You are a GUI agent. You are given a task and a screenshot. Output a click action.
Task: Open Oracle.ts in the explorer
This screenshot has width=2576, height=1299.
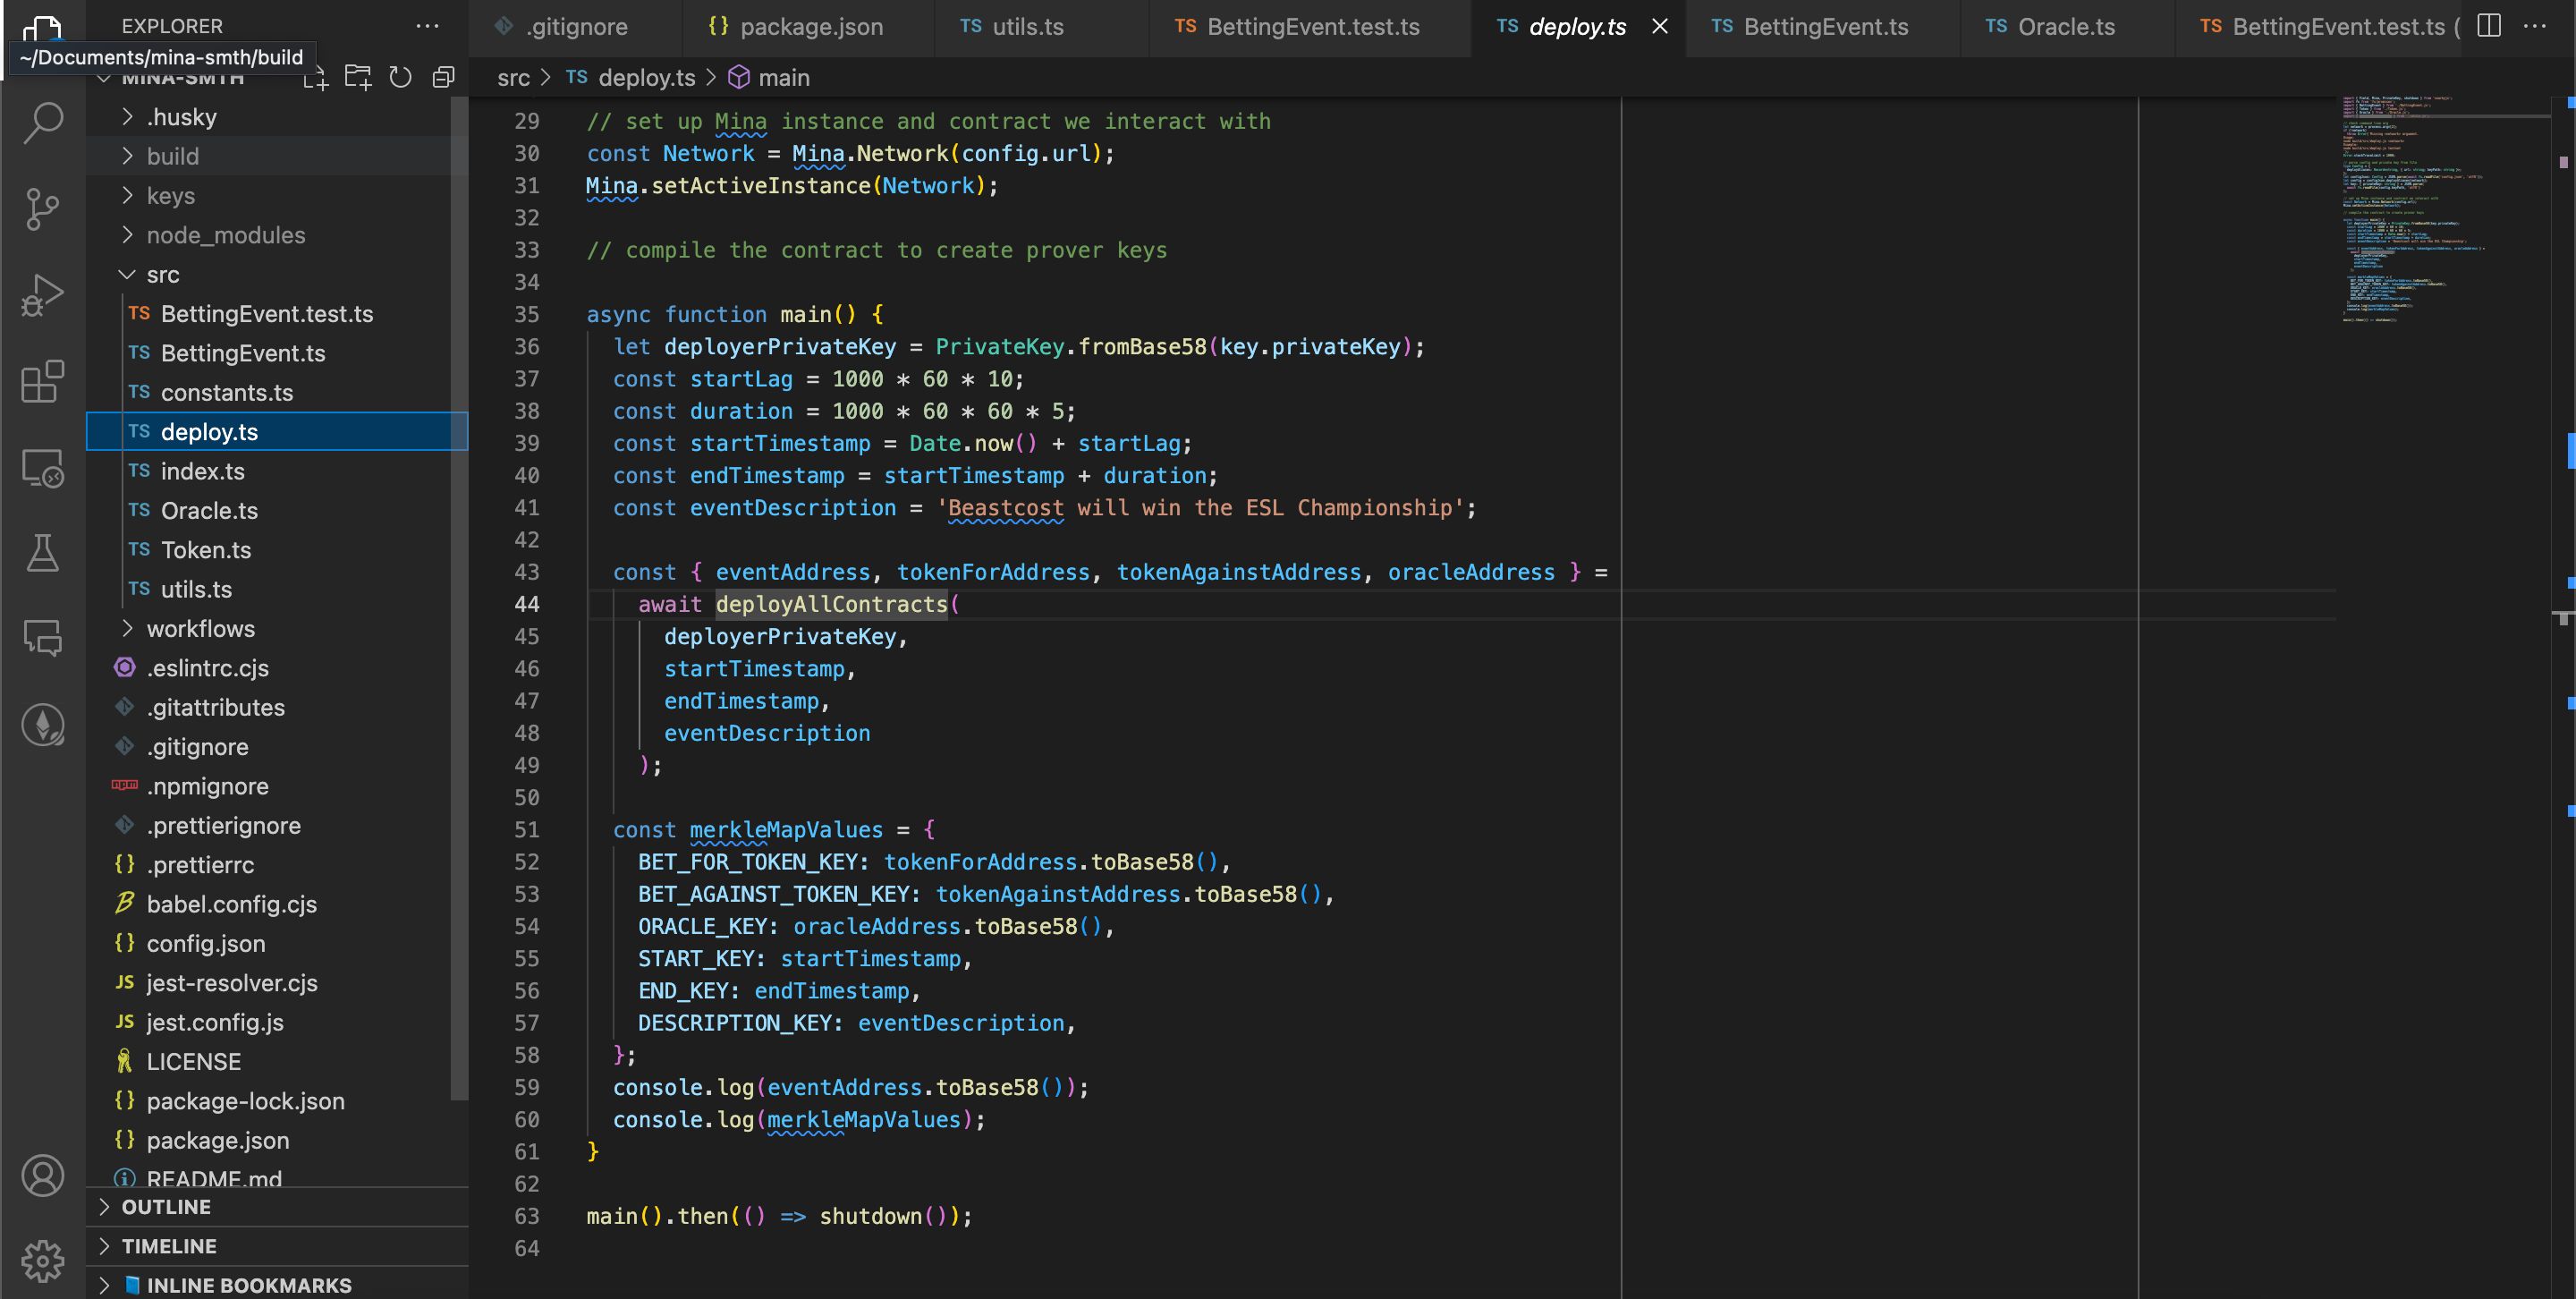pos(278,511)
